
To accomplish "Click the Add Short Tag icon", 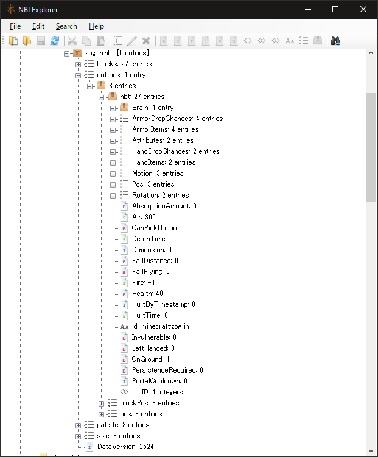I will [178, 41].
